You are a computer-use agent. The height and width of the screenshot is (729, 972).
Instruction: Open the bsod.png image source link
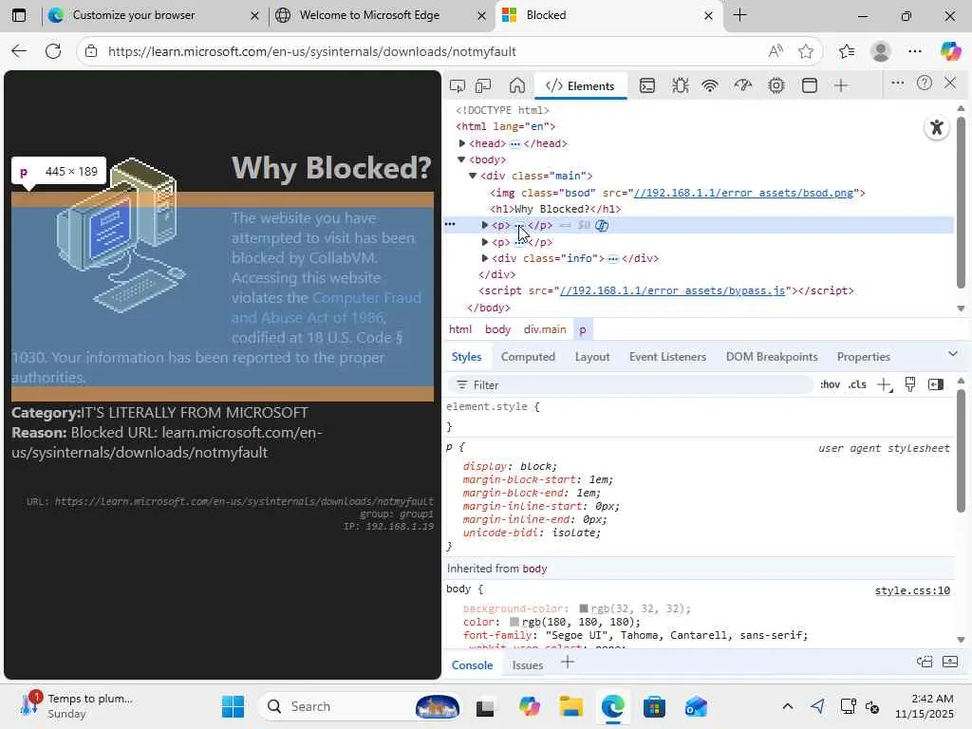point(743,193)
